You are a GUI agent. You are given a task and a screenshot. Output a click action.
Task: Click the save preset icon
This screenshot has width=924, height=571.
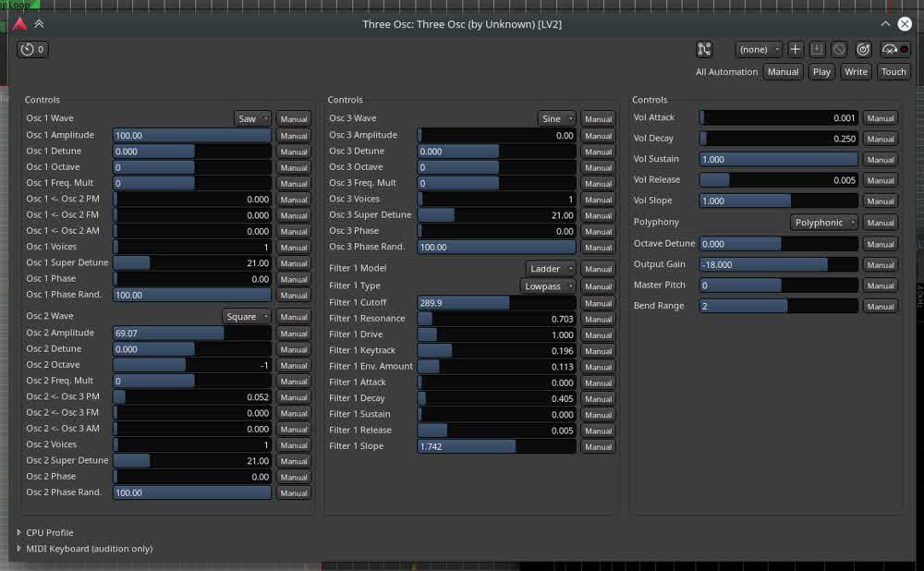point(817,50)
